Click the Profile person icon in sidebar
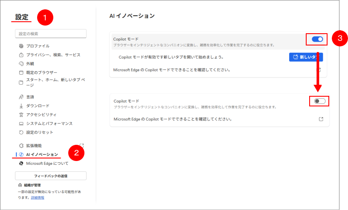348x210 pixels. point(21,46)
